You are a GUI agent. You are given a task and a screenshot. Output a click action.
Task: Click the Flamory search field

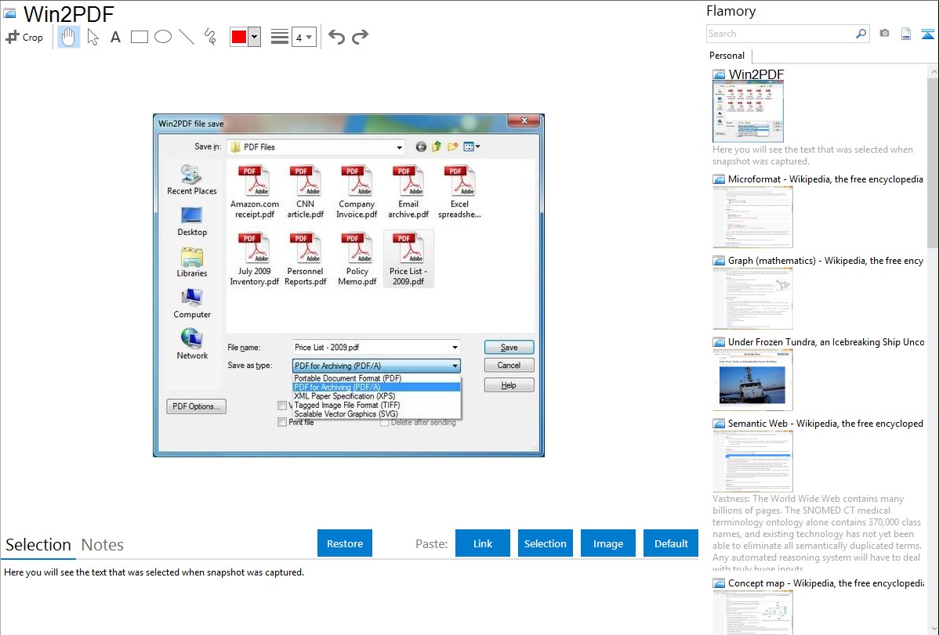pyautogui.click(x=781, y=34)
